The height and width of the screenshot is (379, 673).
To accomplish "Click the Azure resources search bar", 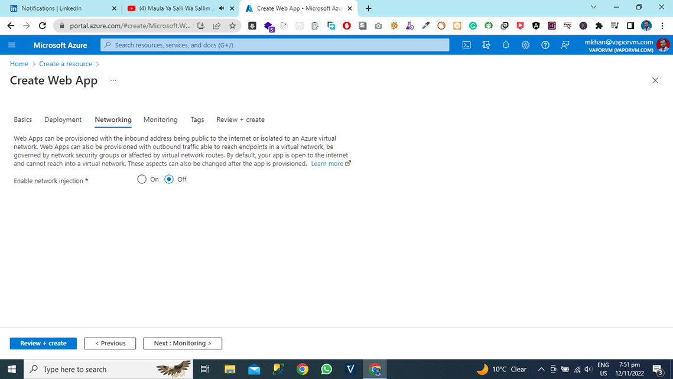I will coord(274,44).
